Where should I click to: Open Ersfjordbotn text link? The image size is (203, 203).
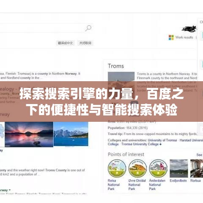pyautogui.click(x=178, y=181)
